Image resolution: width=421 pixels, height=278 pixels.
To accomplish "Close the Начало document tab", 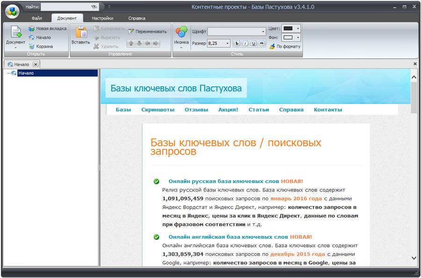I will point(36,65).
